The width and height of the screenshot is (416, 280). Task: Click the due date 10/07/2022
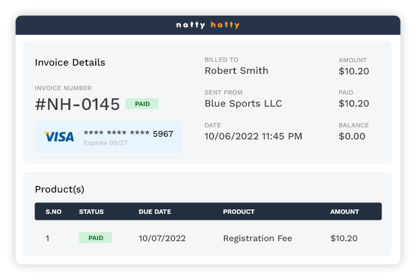pyautogui.click(x=162, y=238)
